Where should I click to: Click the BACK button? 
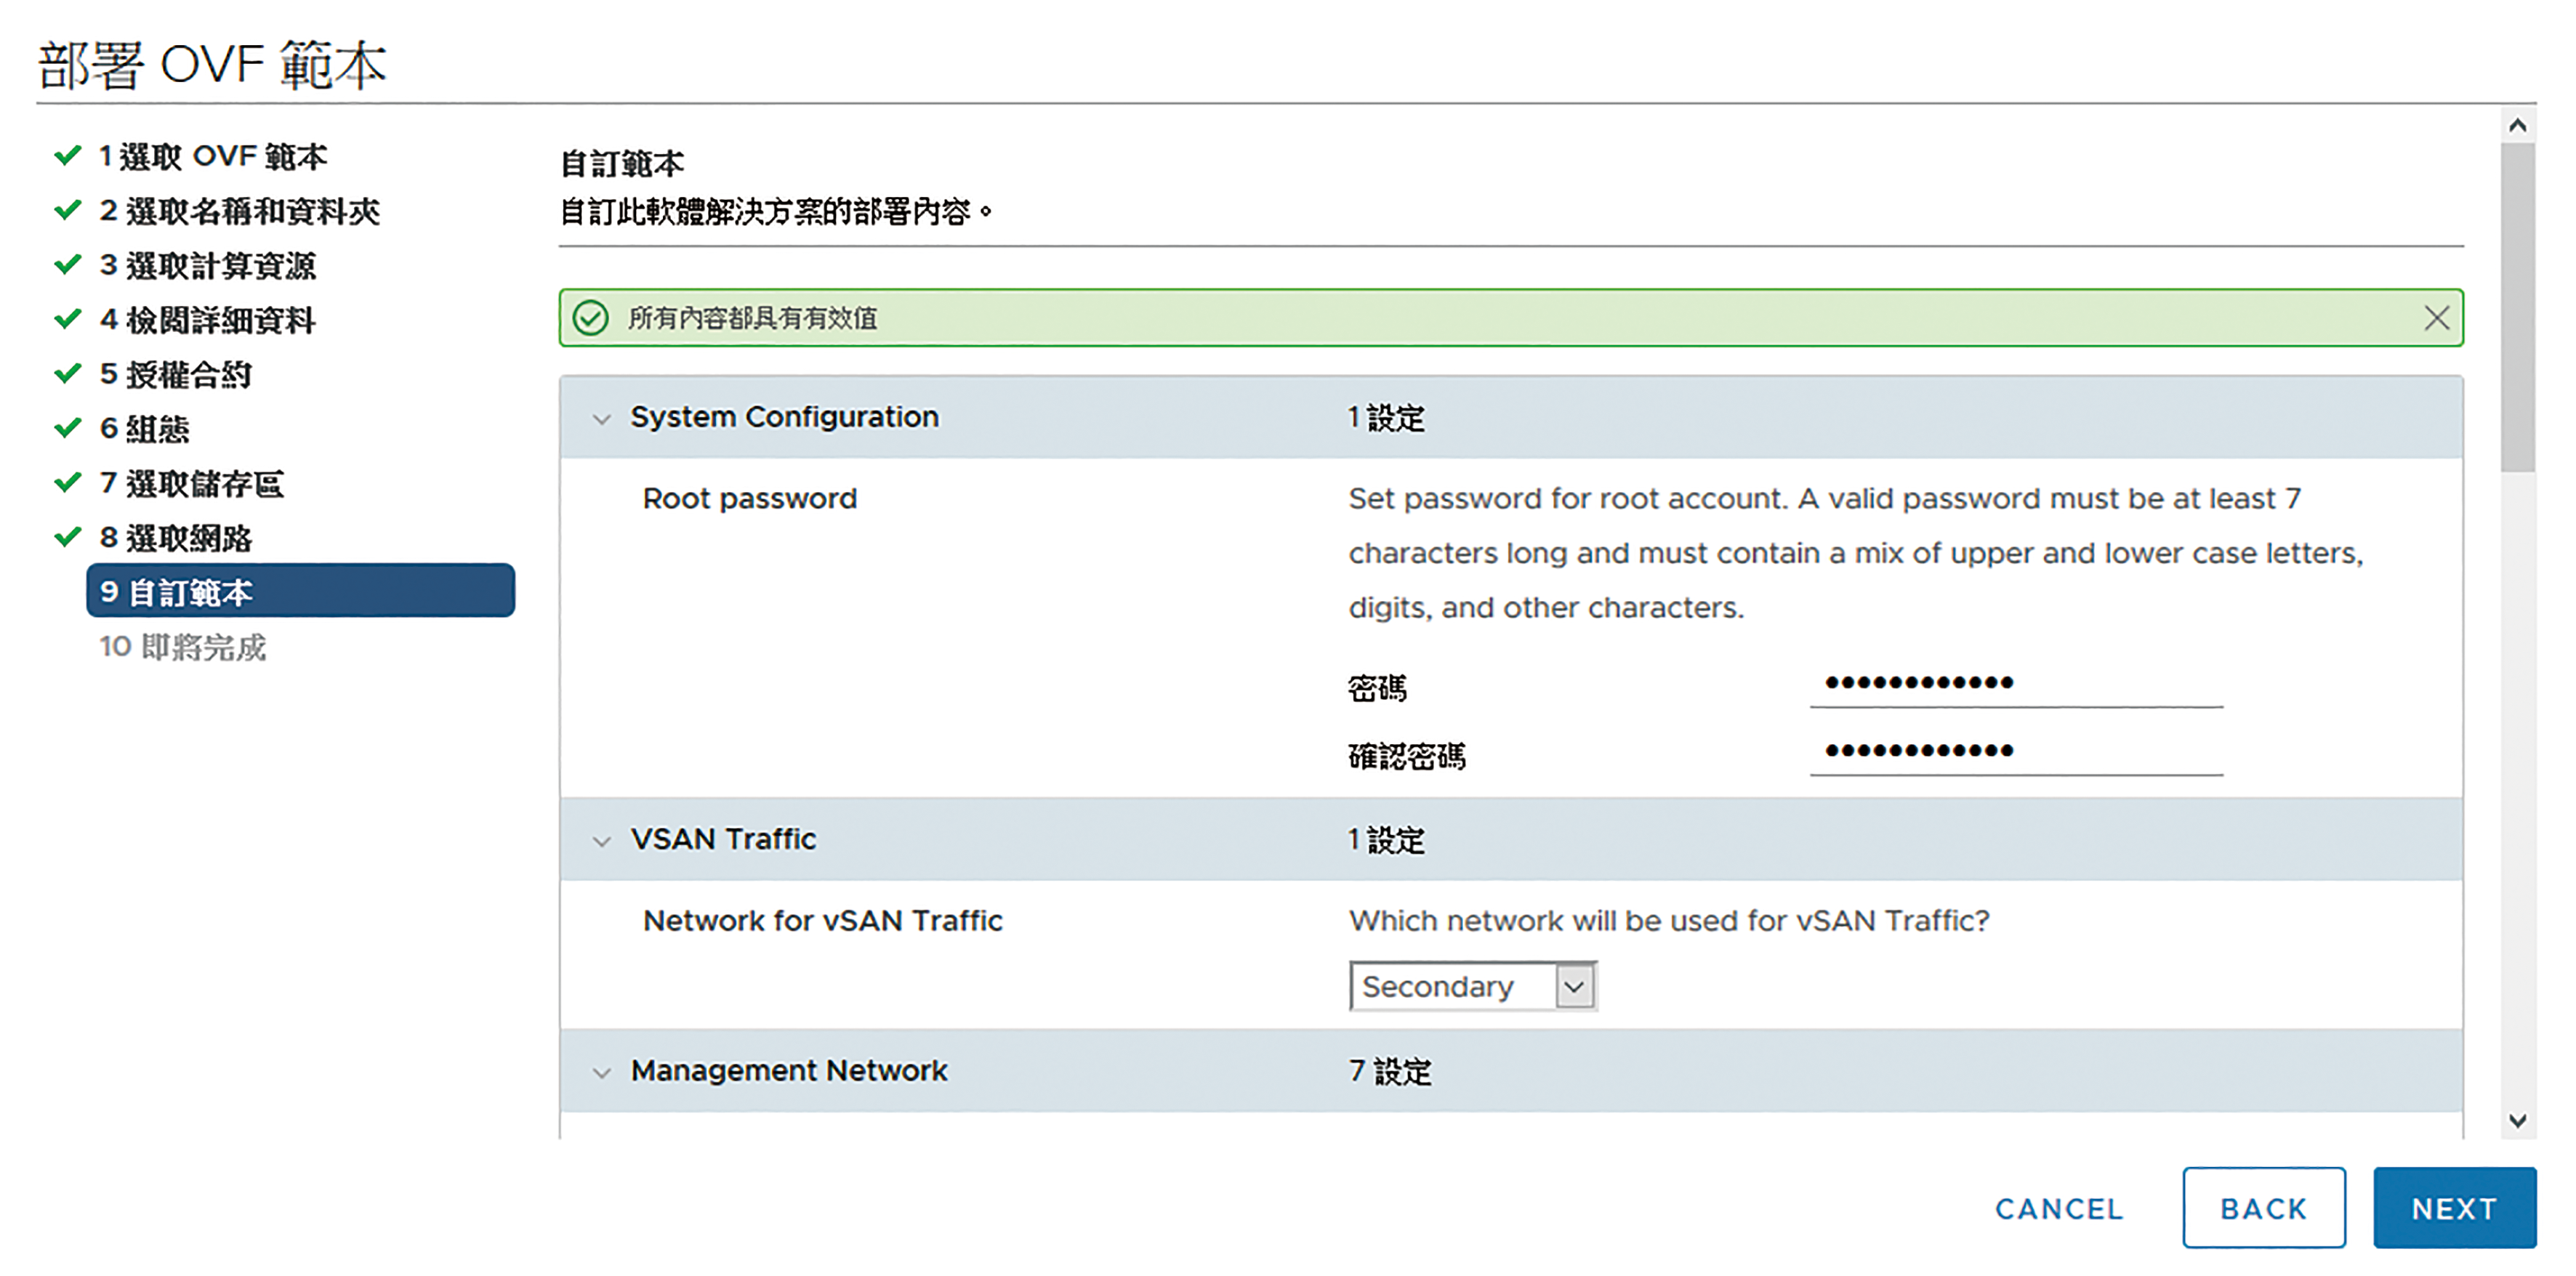click(x=2264, y=1208)
